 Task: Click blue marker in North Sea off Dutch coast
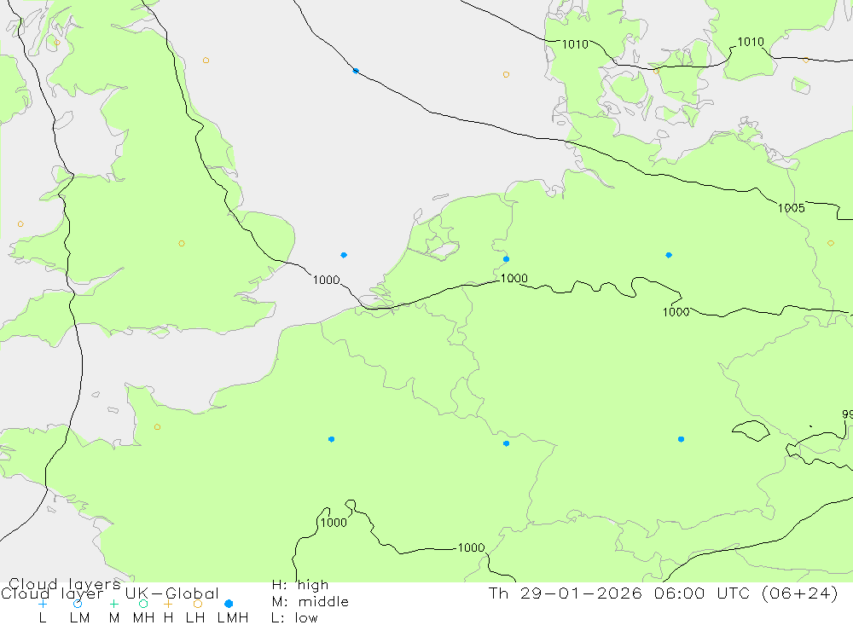coord(344,255)
